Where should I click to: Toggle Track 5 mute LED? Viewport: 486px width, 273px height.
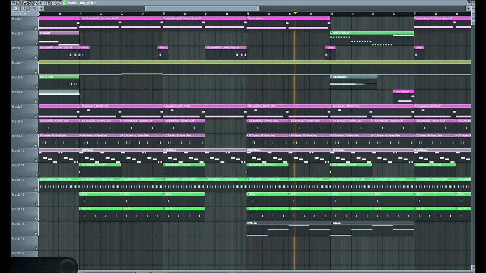pos(36,87)
